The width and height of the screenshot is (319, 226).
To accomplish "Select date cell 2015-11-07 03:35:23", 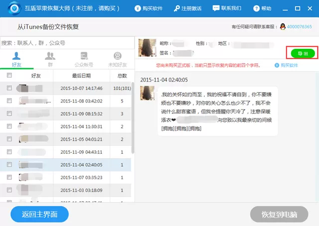I will (81, 178).
